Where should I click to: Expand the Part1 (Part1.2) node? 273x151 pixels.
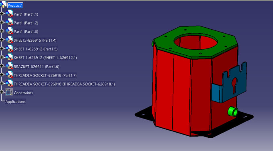point(2,22)
